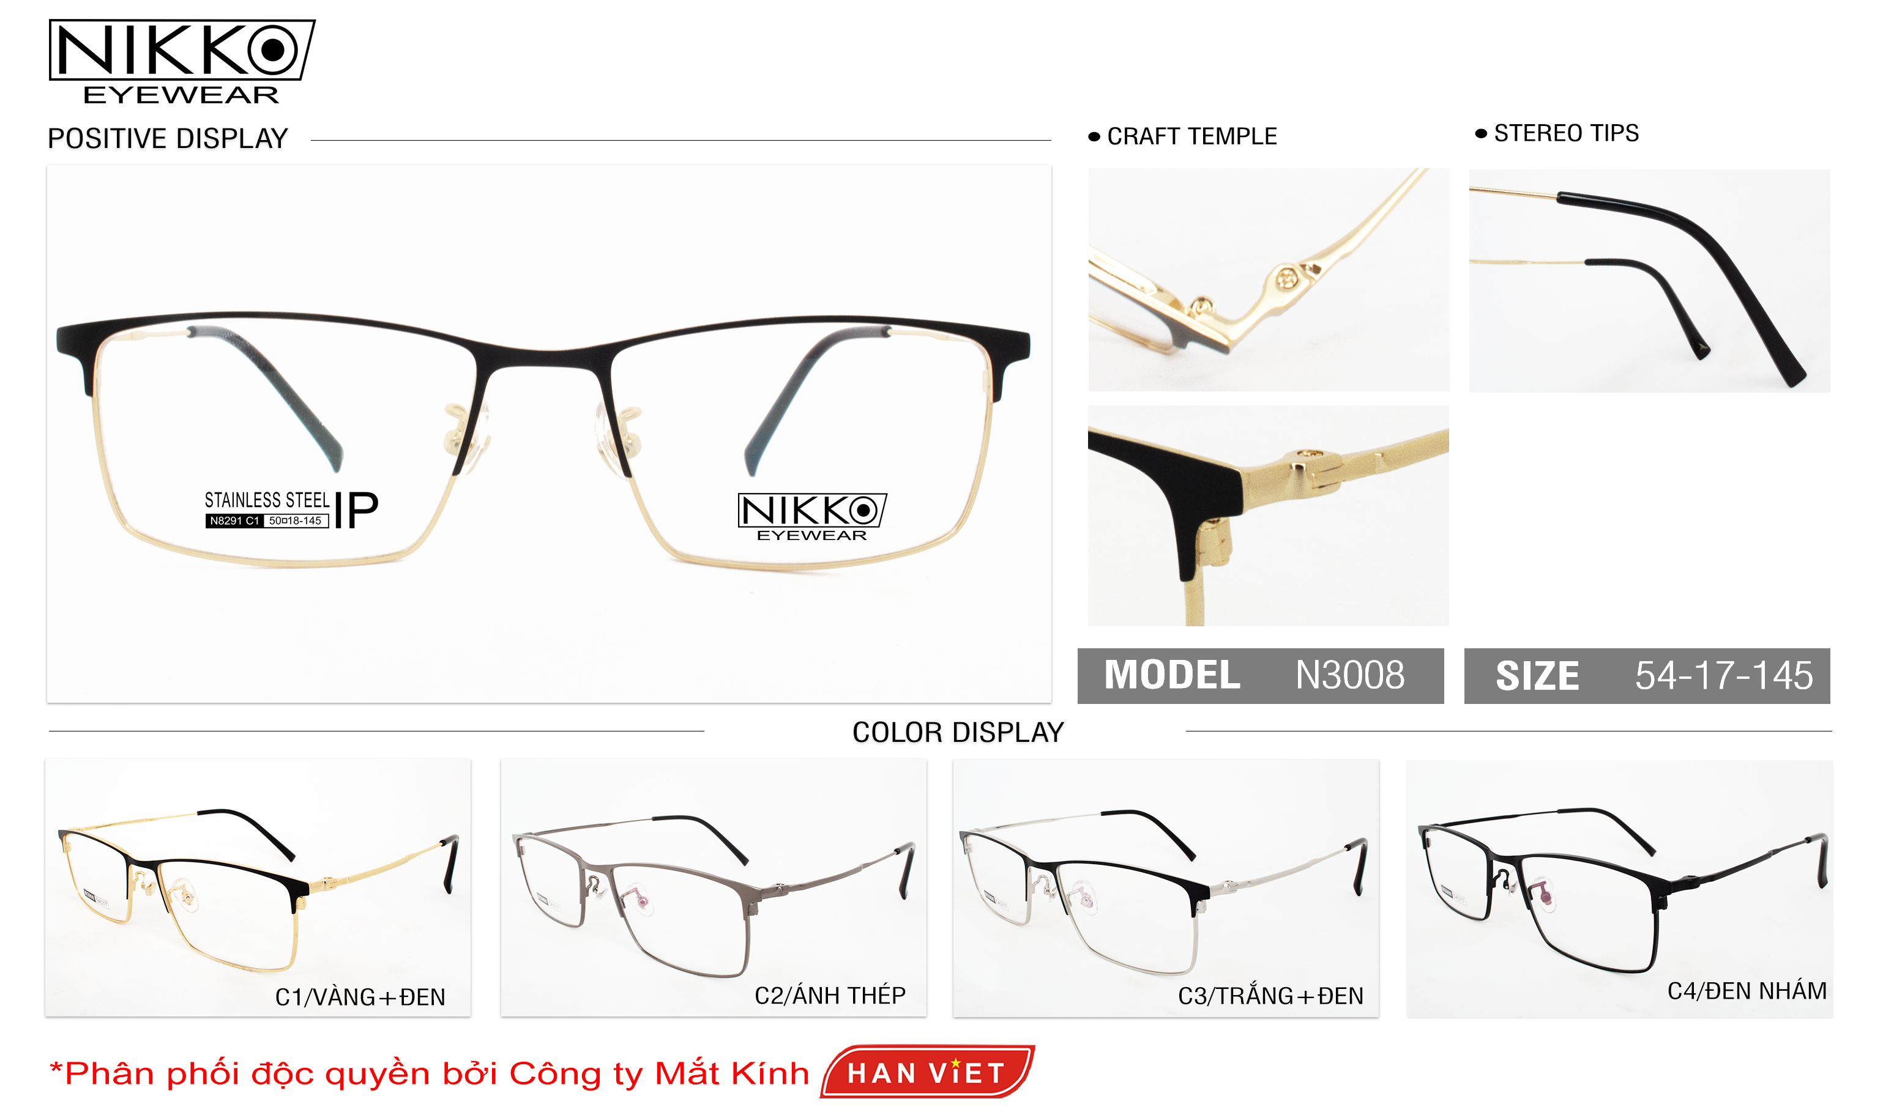
Task: Click the Han Viet red logo badge
Action: [x=927, y=1072]
